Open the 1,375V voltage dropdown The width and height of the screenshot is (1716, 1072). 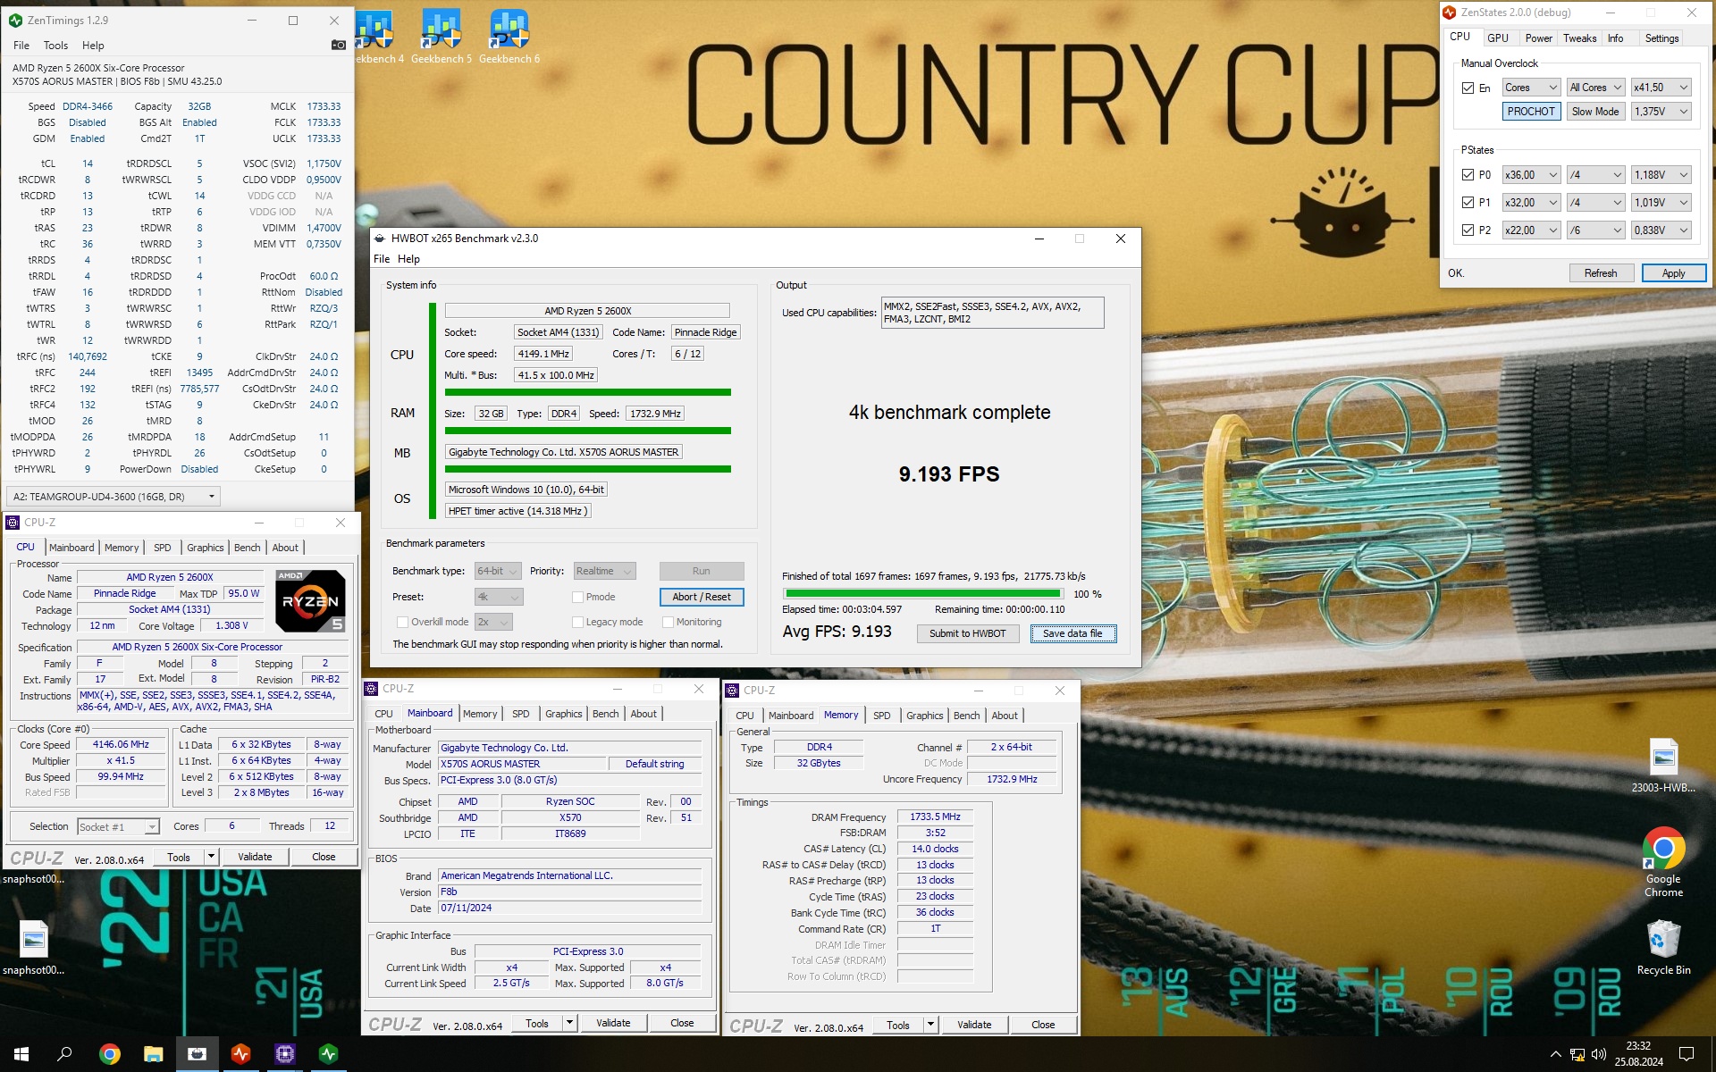tap(1661, 112)
